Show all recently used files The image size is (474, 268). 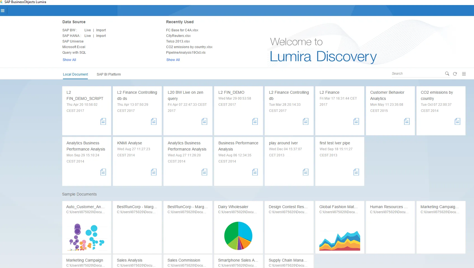tap(173, 60)
